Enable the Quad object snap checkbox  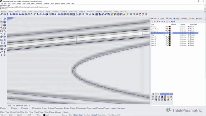39,112
